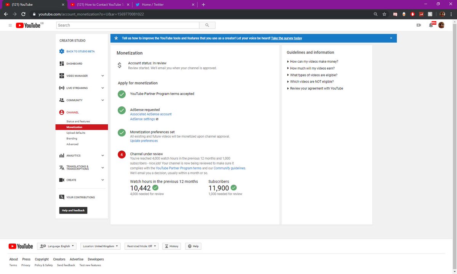This screenshot has height=274, width=457.
Task: Click the Update preferences link
Action: pyautogui.click(x=144, y=141)
